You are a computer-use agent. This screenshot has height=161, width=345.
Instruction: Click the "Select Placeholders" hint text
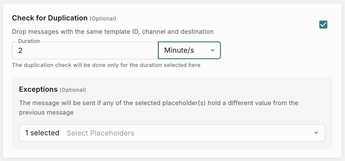100,133
